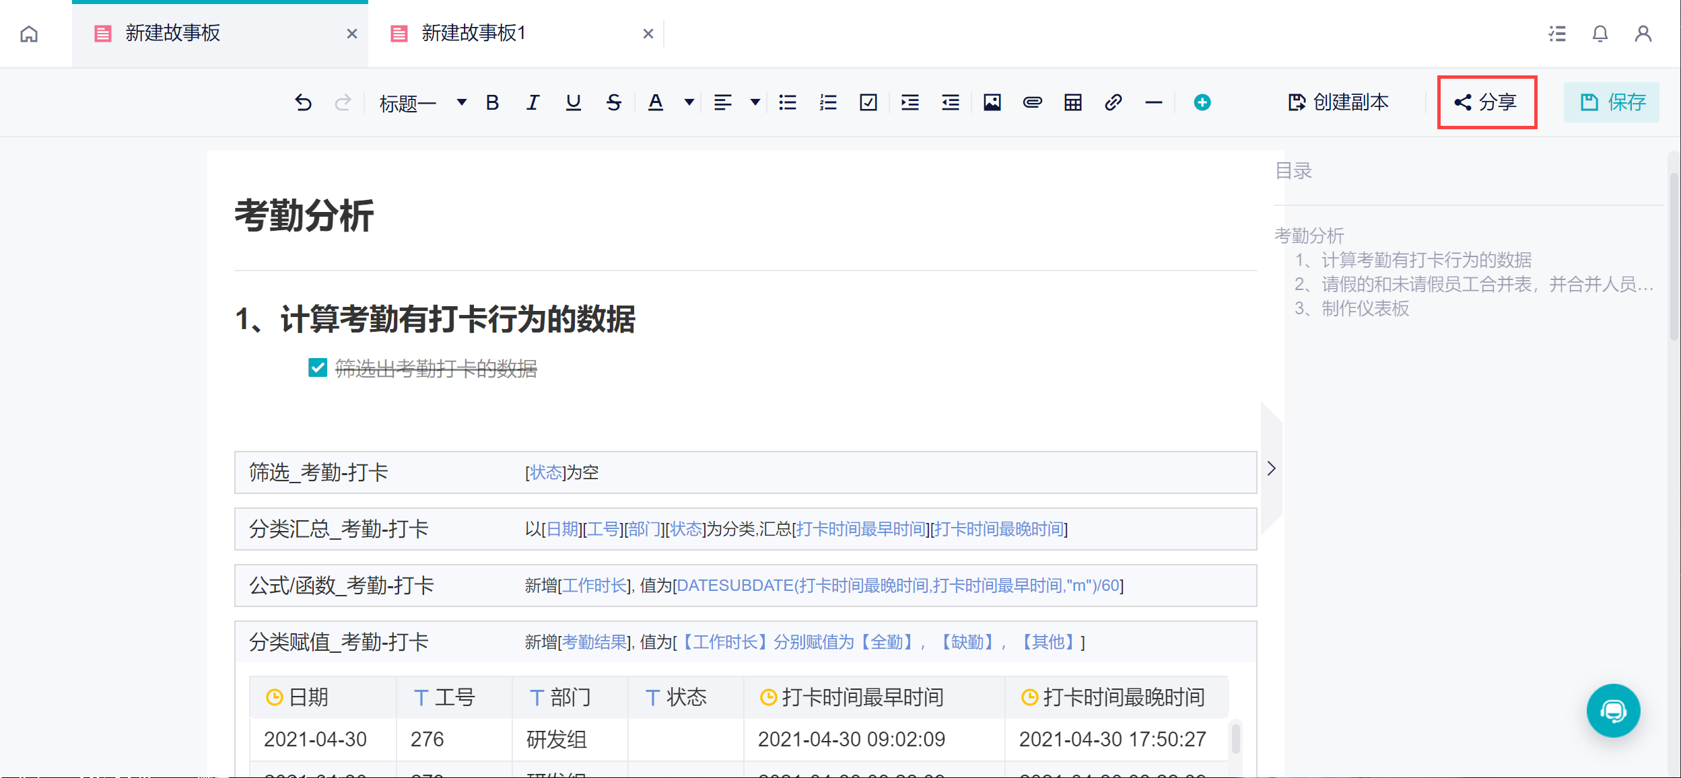The width and height of the screenshot is (1681, 778).
Task: Expand the font color dropdown arrow
Action: pyautogui.click(x=689, y=102)
